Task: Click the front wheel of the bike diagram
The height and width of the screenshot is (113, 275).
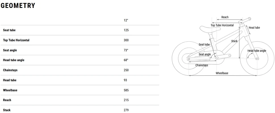Action: pos(257,58)
